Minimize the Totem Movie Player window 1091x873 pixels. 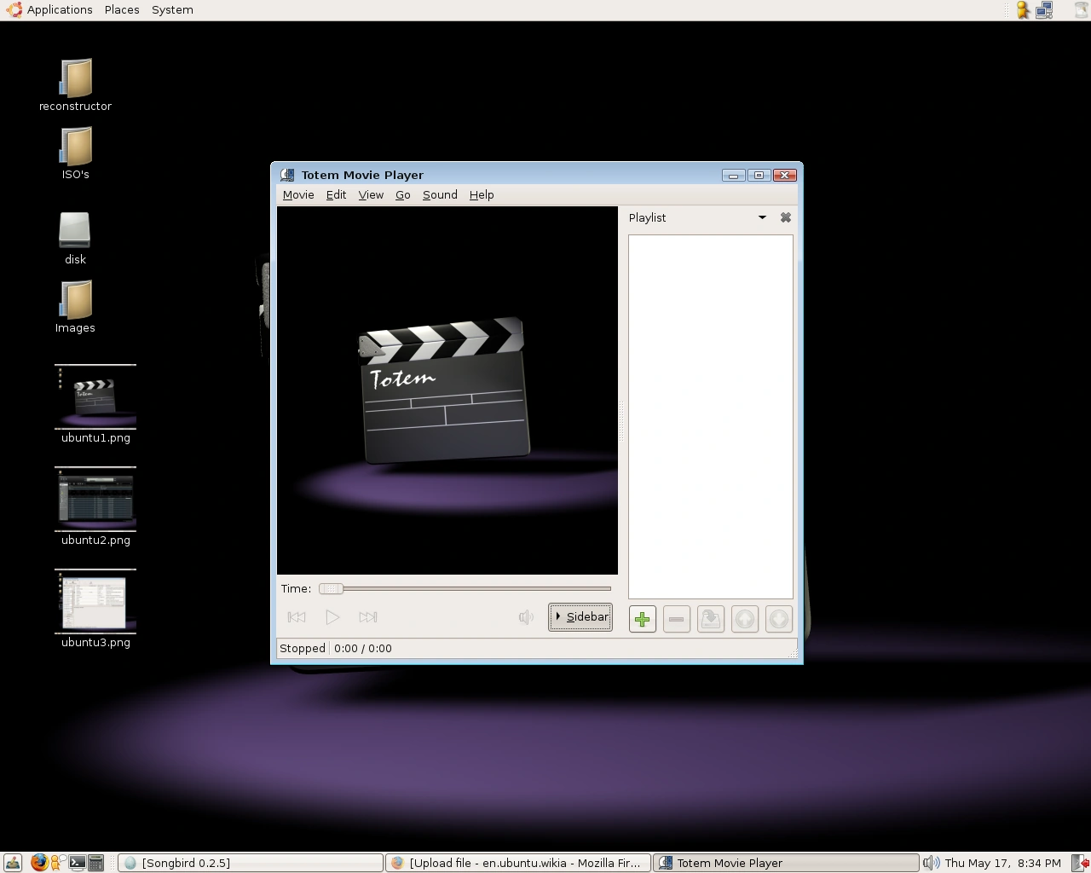(734, 175)
